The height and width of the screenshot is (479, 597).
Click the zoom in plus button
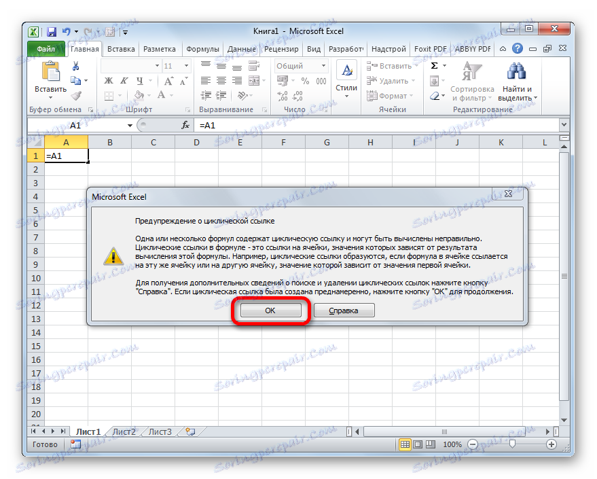[x=551, y=444]
